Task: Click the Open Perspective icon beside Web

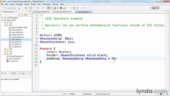Action: (x=151, y=8)
